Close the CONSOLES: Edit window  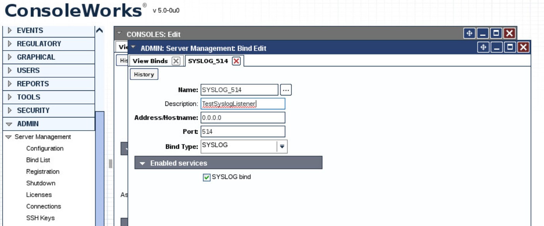point(510,34)
